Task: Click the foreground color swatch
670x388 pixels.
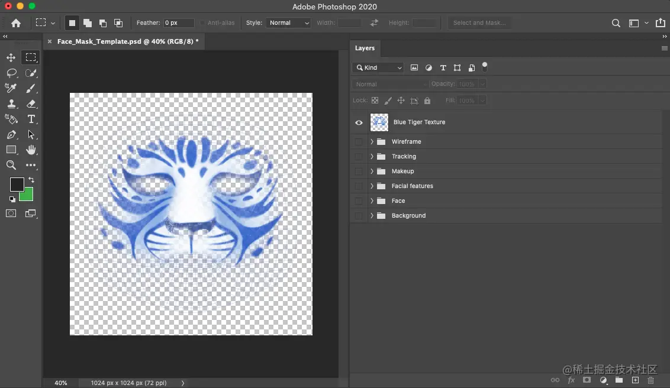Action: click(16, 185)
